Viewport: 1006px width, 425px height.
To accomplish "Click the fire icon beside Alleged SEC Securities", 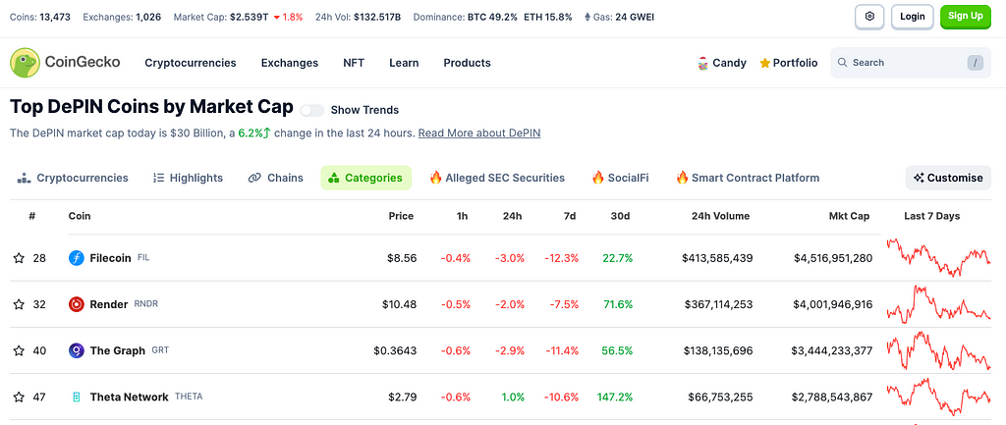I will pyautogui.click(x=435, y=177).
